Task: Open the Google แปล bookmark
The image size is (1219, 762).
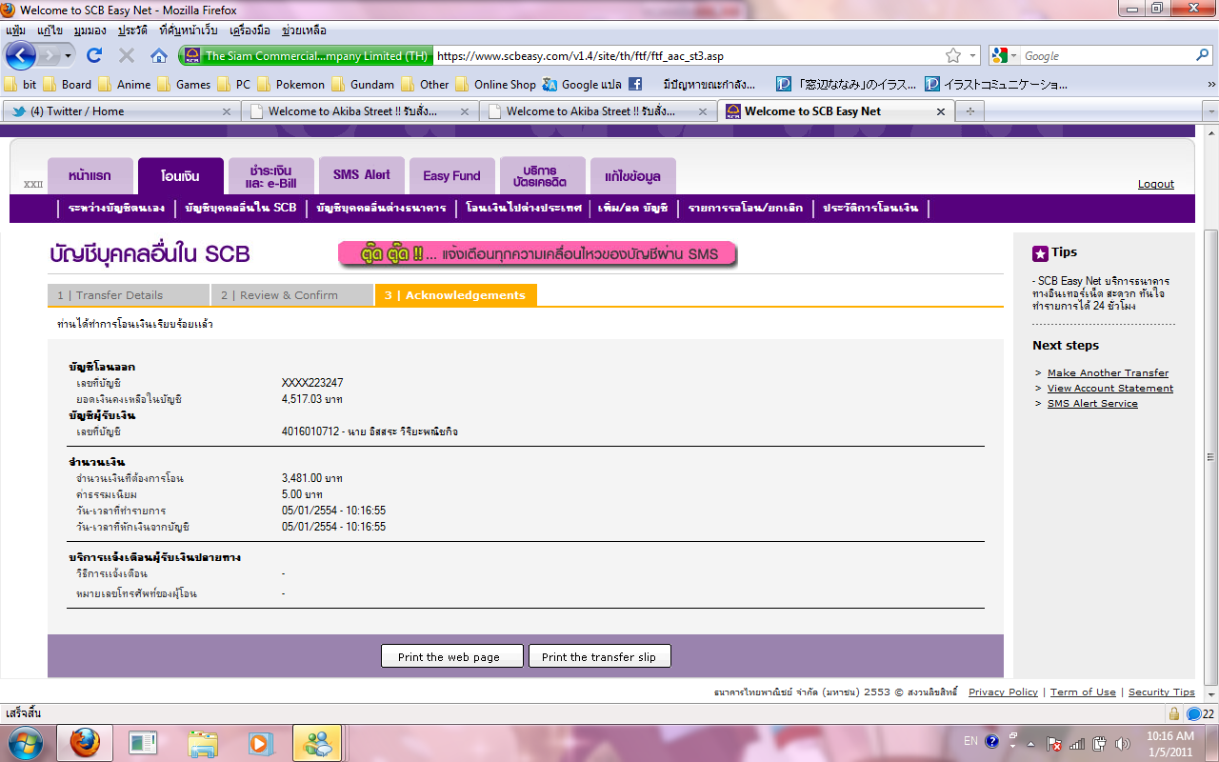Action: tap(582, 84)
